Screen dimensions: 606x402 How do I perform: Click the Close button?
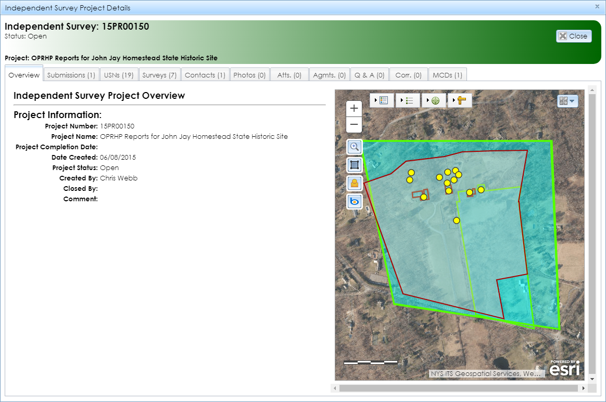click(x=574, y=36)
